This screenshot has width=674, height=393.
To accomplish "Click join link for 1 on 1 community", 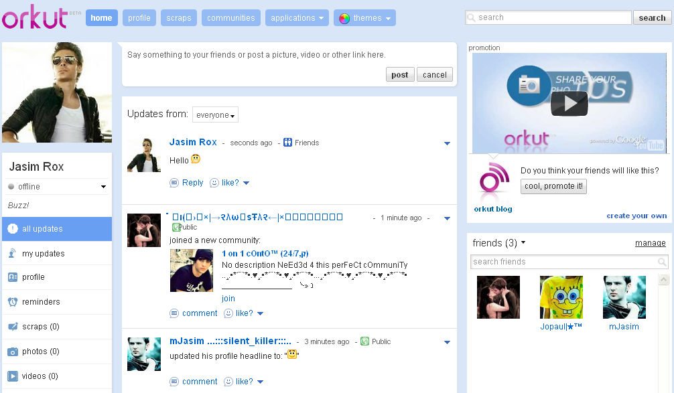I will coord(228,299).
